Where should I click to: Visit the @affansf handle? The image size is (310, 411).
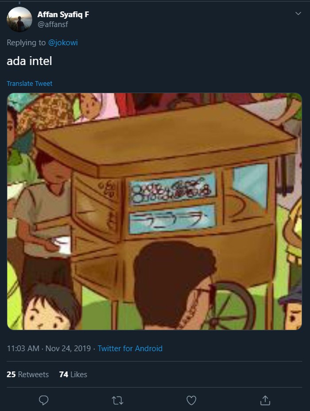tap(53, 24)
